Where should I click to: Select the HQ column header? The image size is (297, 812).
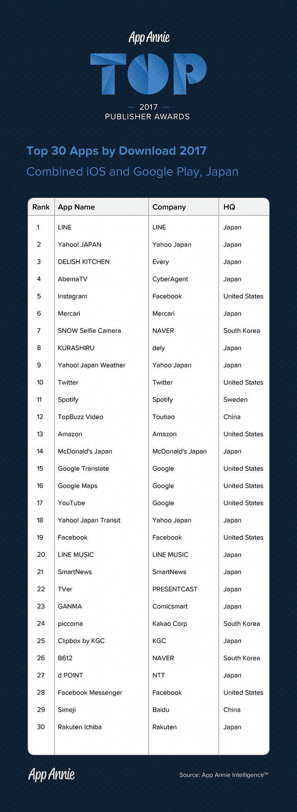tap(229, 207)
